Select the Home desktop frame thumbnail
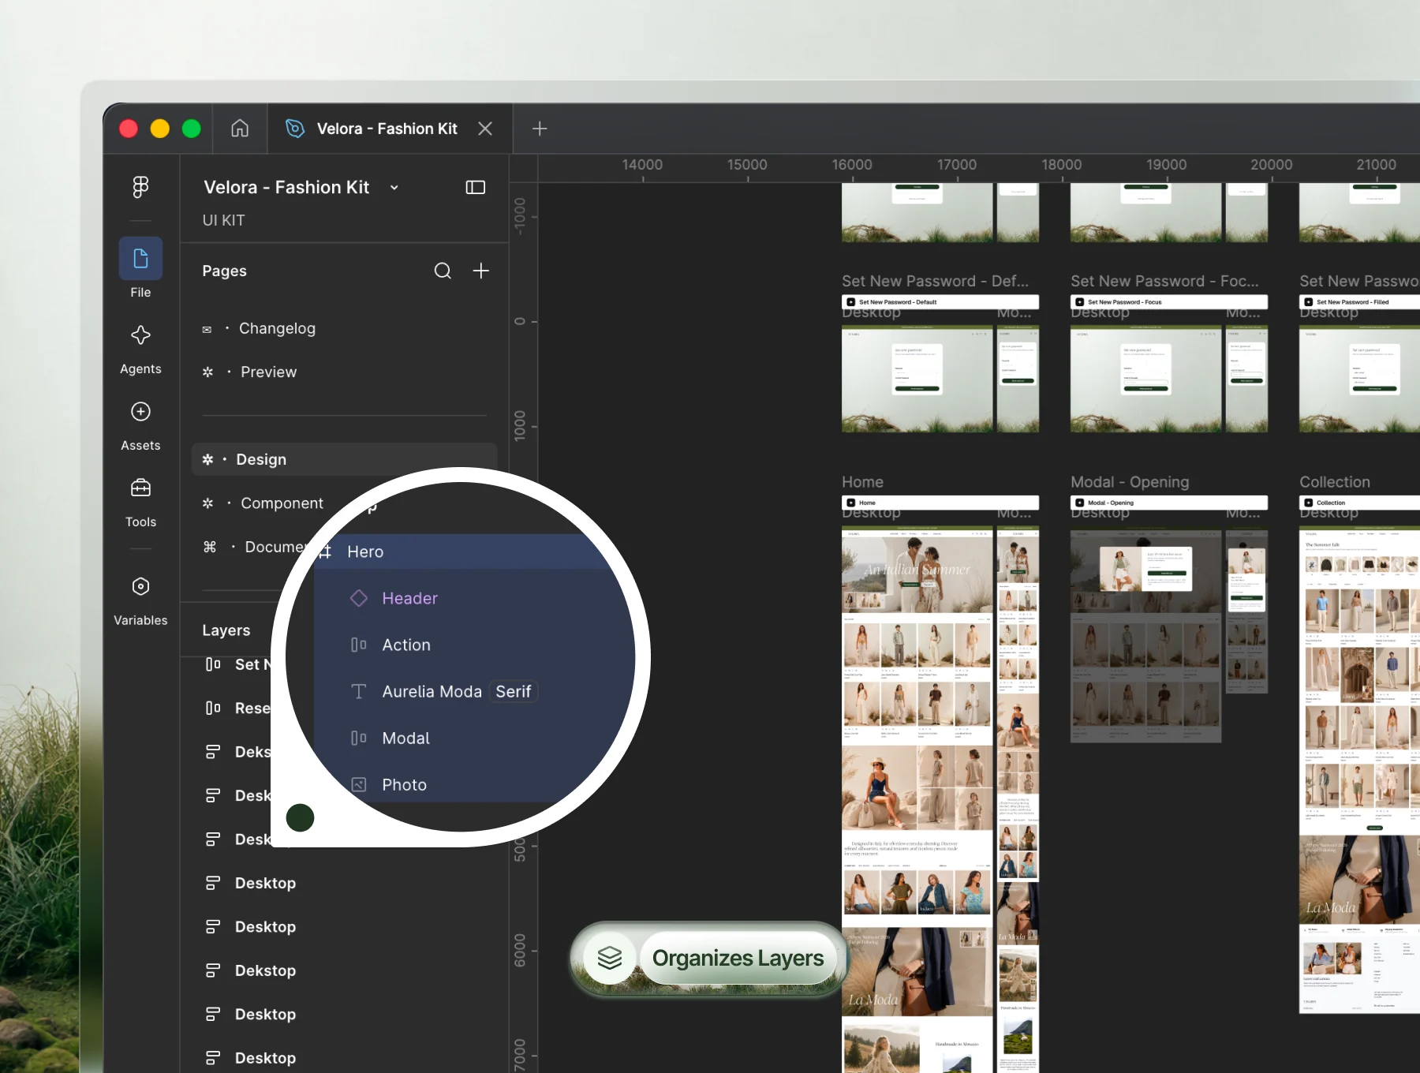The image size is (1420, 1073). [x=917, y=800]
